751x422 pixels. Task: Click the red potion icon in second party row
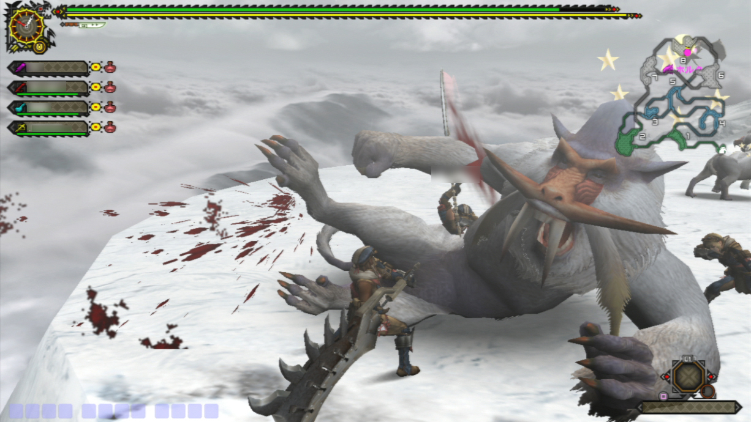click(110, 87)
